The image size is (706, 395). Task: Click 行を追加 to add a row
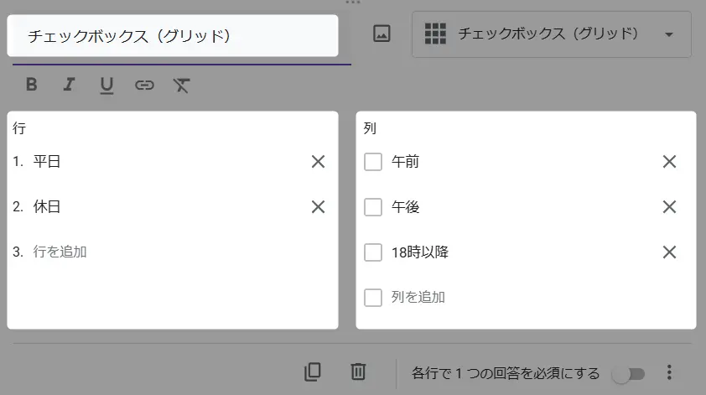click(60, 252)
